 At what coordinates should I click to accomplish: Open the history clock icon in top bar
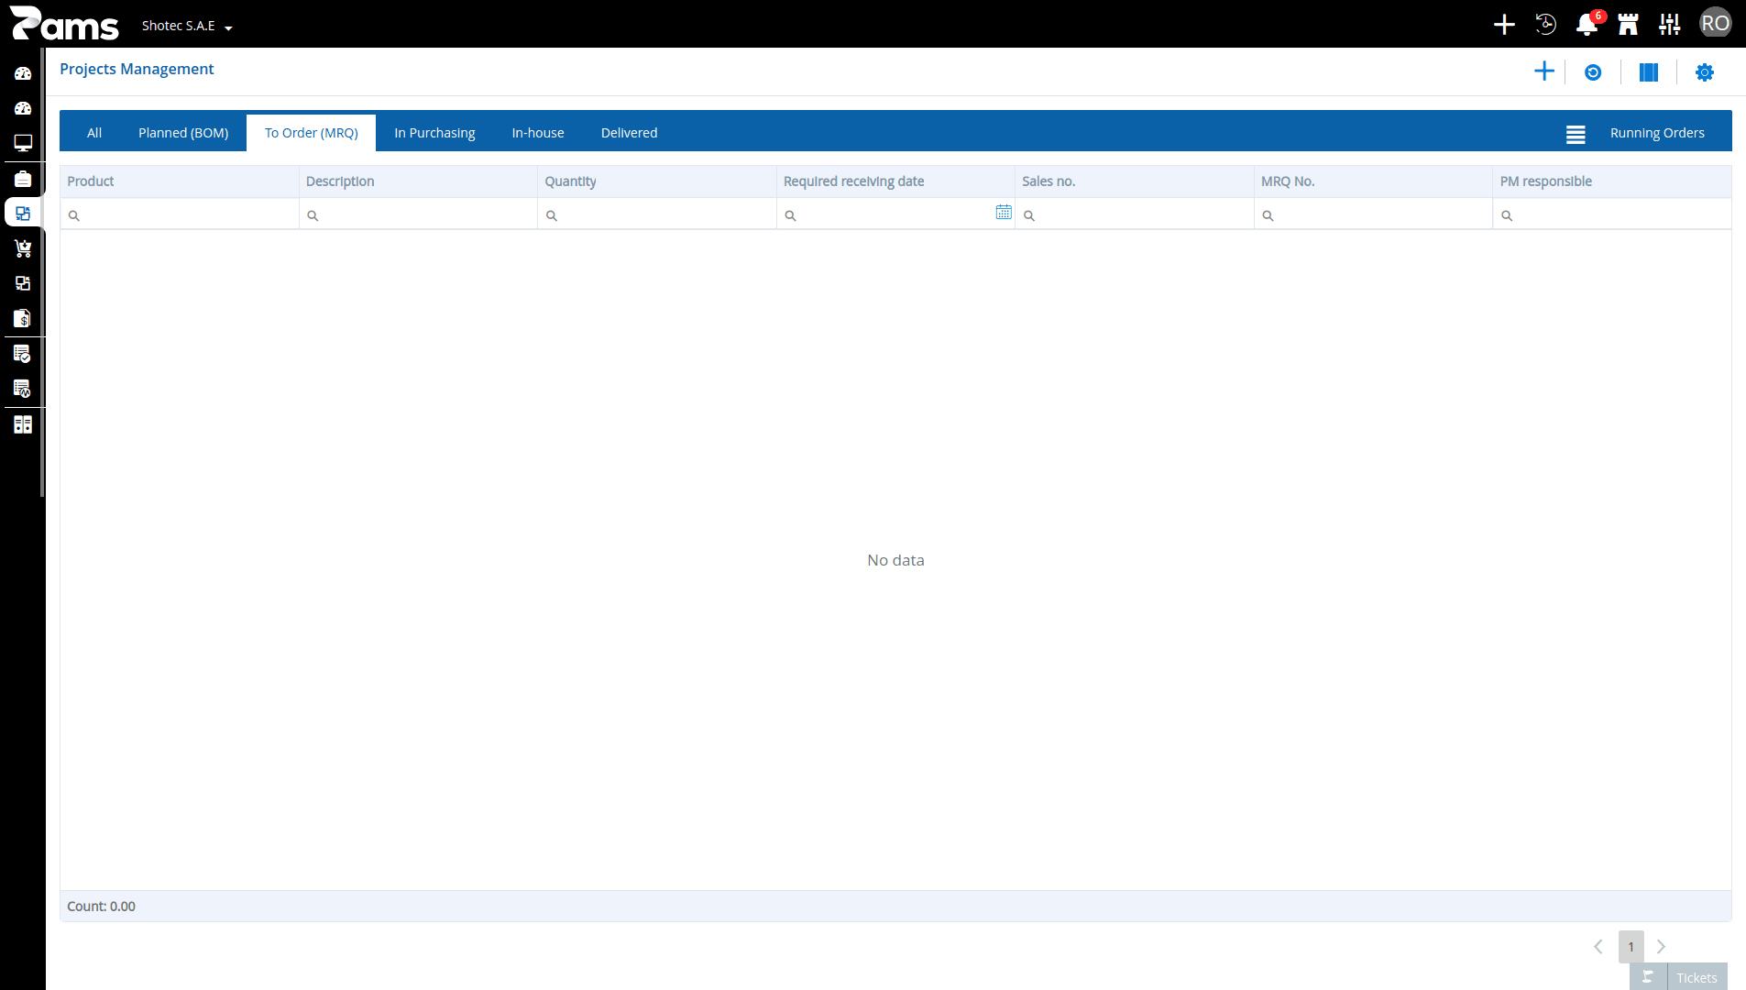coord(1545,25)
